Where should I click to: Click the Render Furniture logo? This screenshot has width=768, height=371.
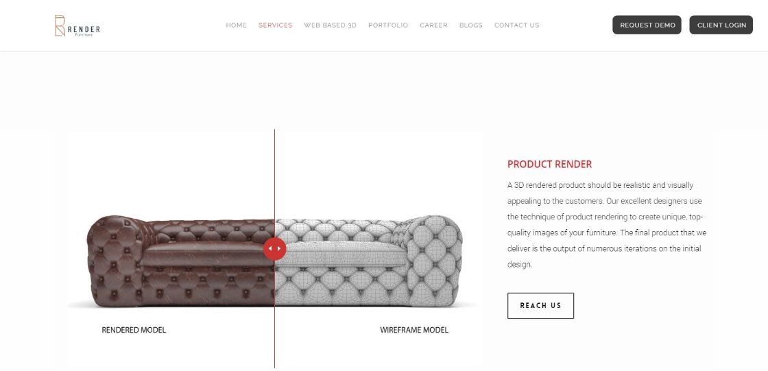[77, 25]
